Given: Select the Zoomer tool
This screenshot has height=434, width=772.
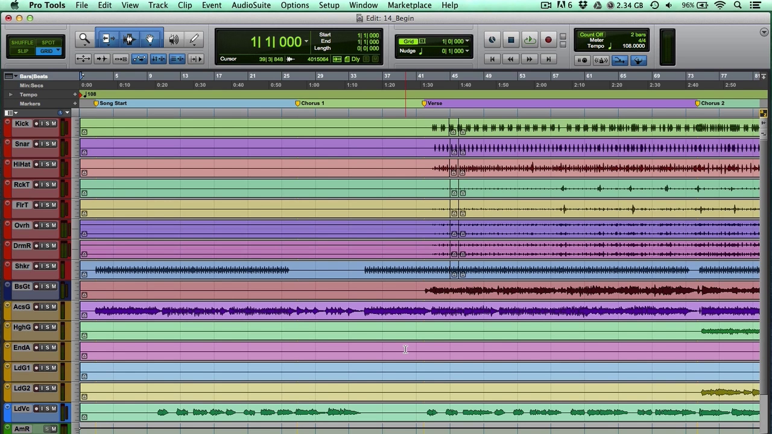Looking at the screenshot, I should 84,39.
